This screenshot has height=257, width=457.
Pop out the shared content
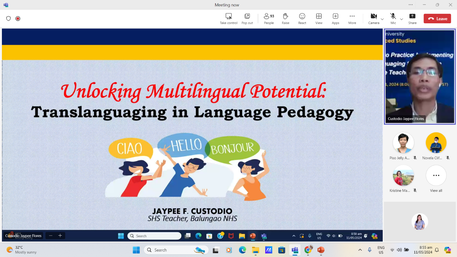247,16
